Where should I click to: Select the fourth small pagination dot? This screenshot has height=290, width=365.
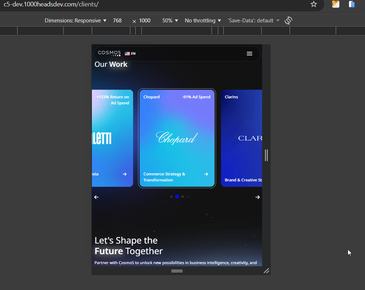tap(188, 197)
